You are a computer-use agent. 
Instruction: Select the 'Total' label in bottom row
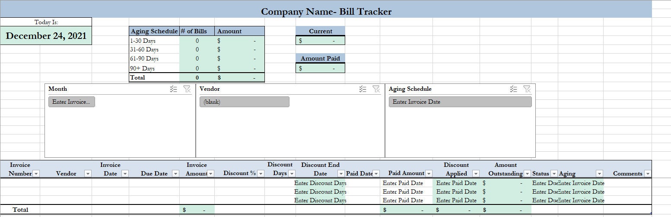[x=20, y=210]
